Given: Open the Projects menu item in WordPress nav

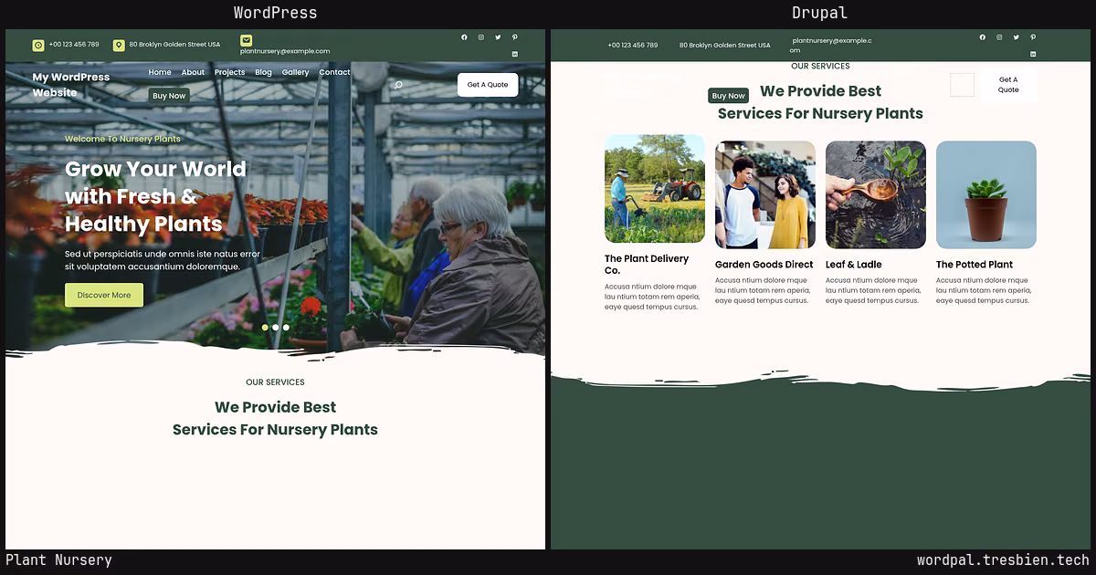Looking at the screenshot, I should pos(229,72).
